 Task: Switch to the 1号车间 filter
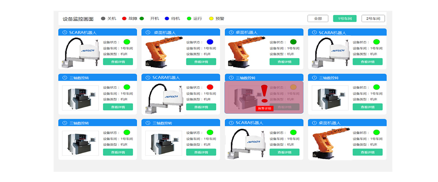(x=345, y=19)
